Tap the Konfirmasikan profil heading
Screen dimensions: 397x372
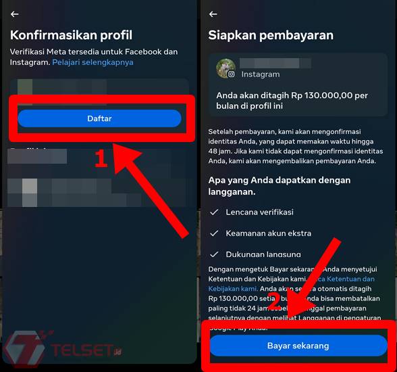pos(71,35)
